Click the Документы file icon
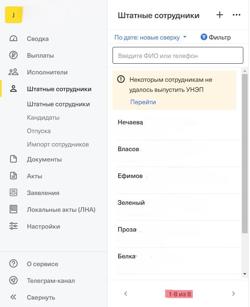This screenshot has width=250, height=307. 13,159
